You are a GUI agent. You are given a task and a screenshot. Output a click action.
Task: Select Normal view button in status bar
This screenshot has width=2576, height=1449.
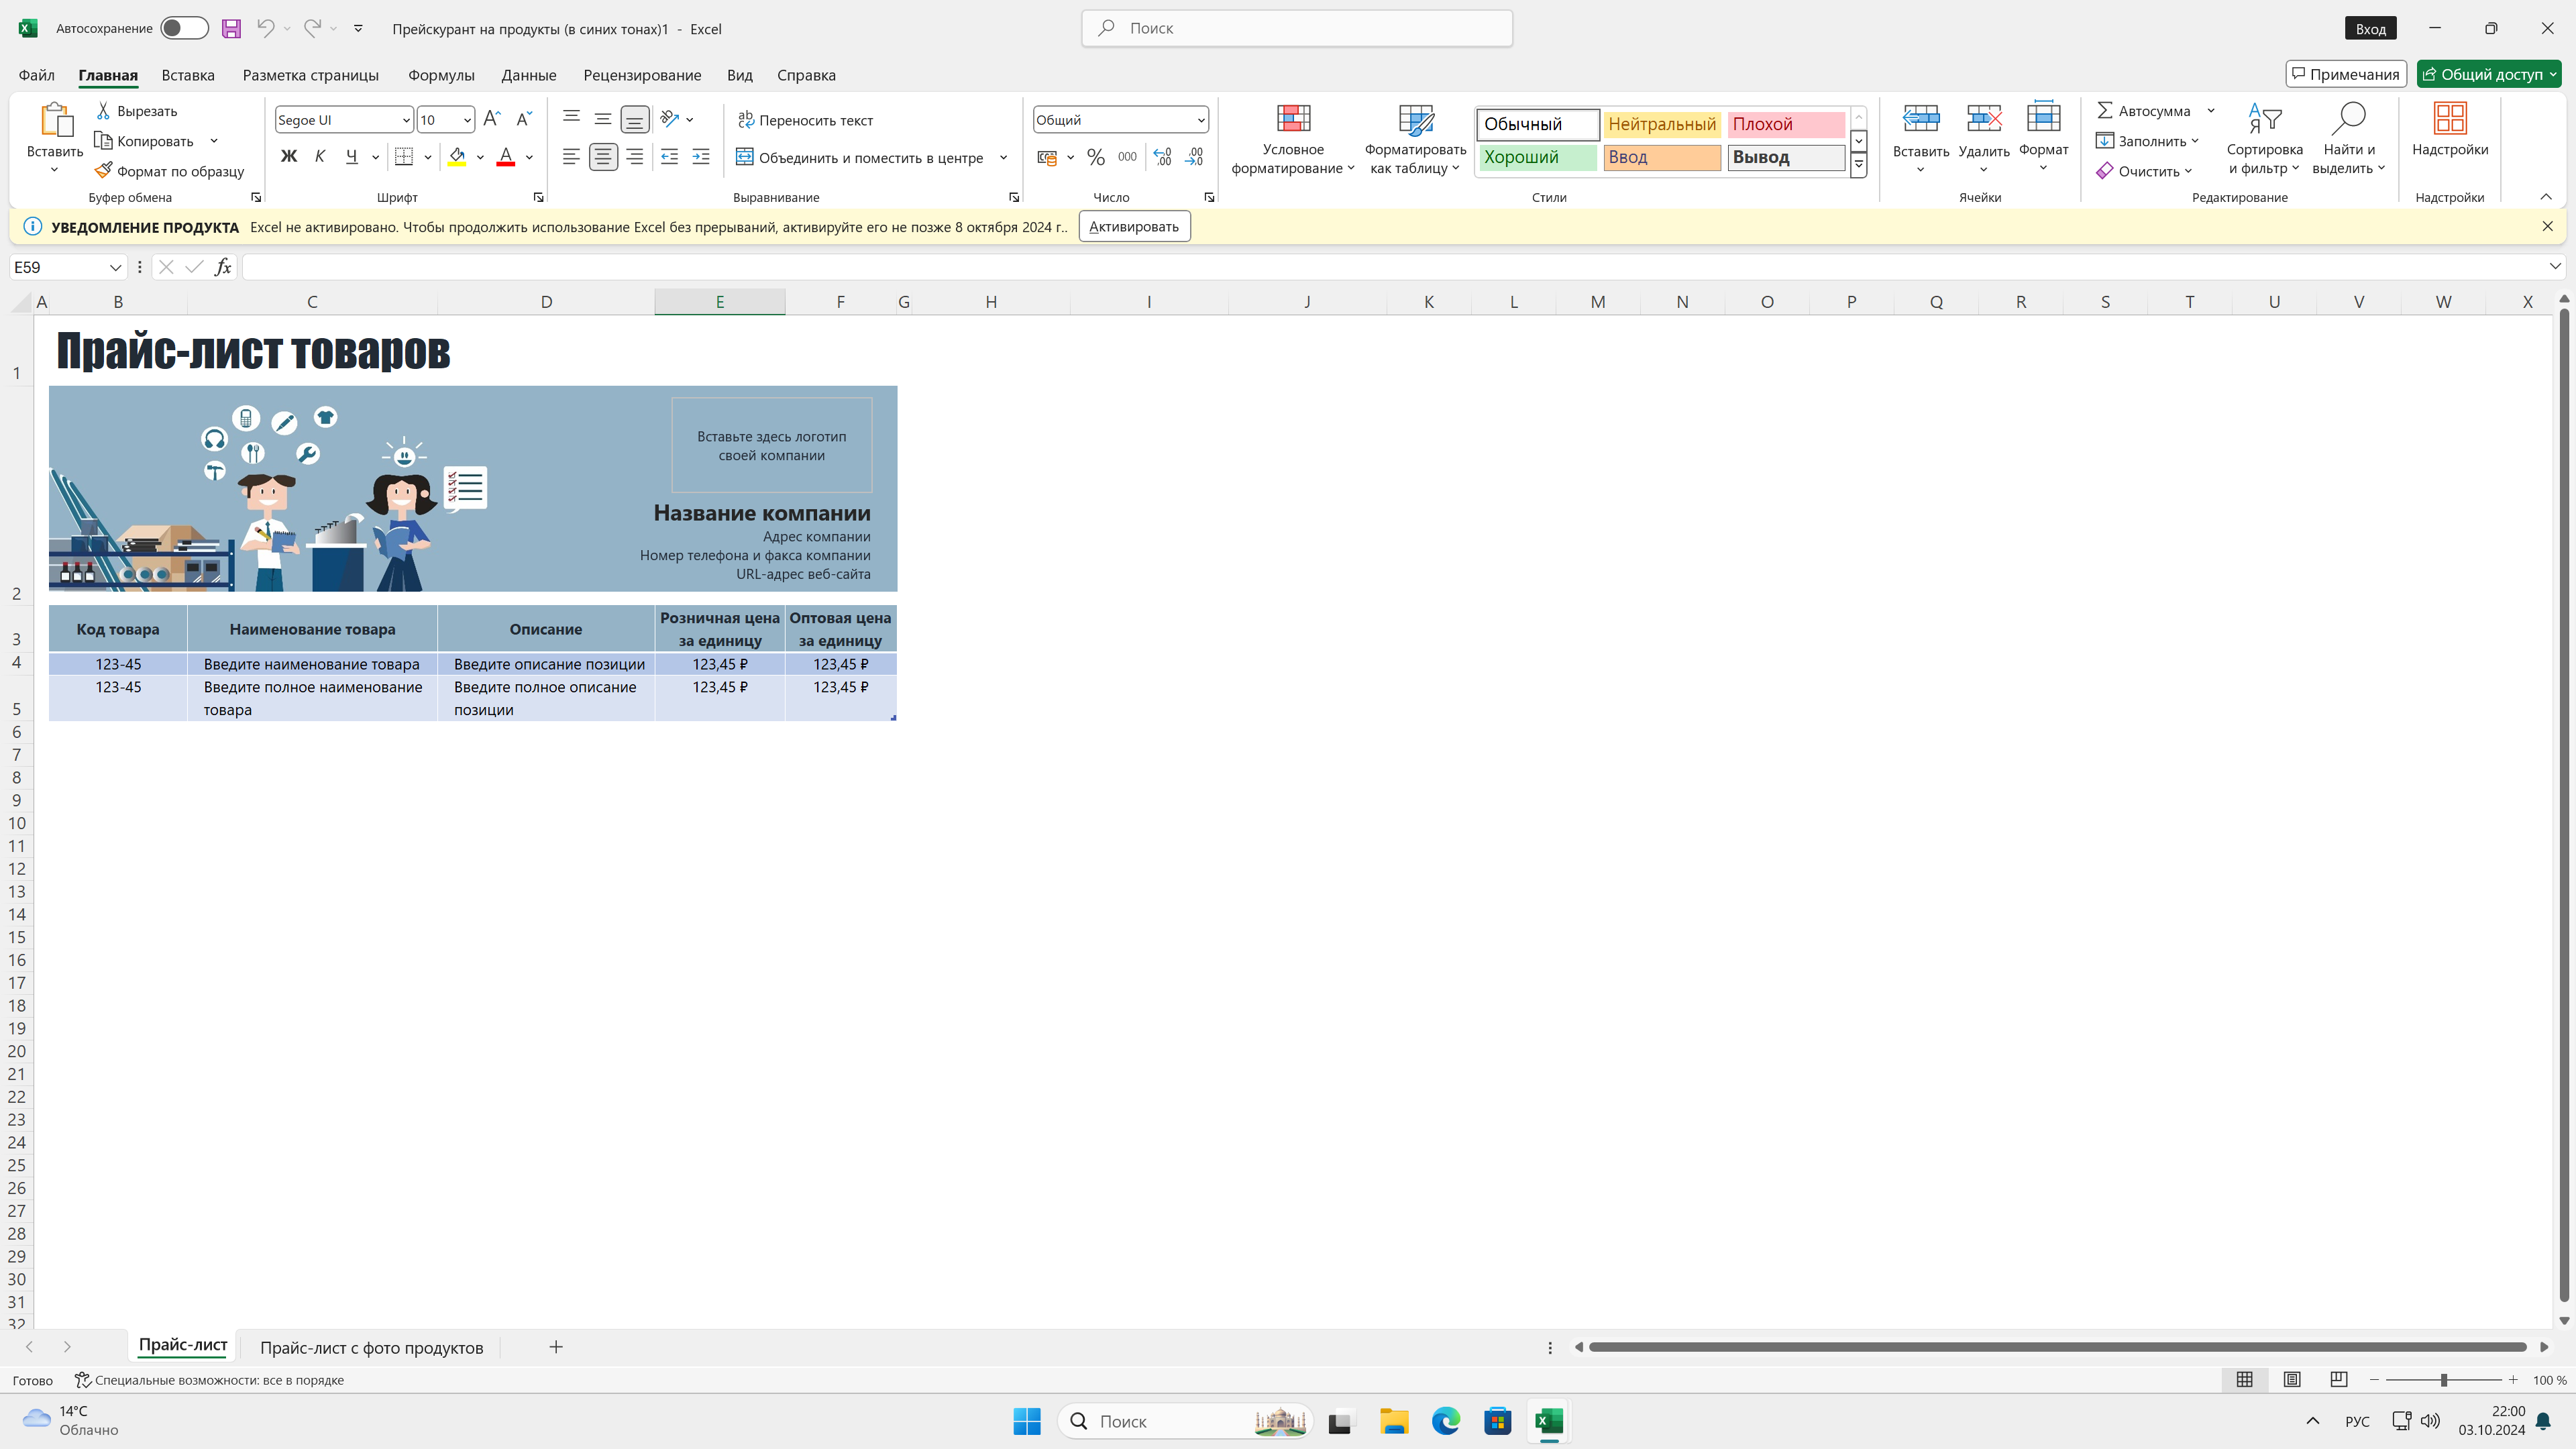(x=2244, y=1380)
